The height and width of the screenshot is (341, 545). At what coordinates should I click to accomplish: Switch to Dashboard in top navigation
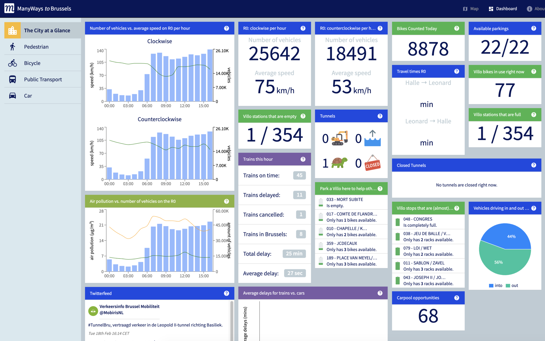click(503, 9)
